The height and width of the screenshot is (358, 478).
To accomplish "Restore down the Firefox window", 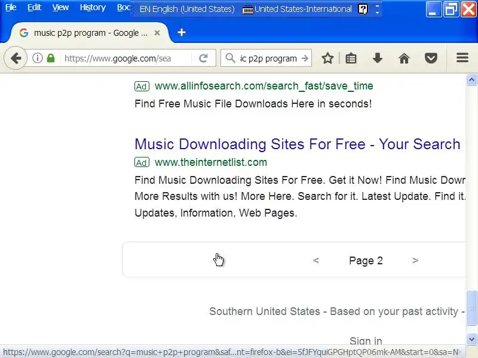I will point(451,9).
